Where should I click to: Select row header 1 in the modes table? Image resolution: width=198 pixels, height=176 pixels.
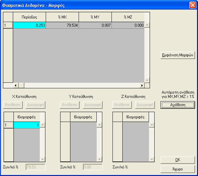(x=8, y=25)
